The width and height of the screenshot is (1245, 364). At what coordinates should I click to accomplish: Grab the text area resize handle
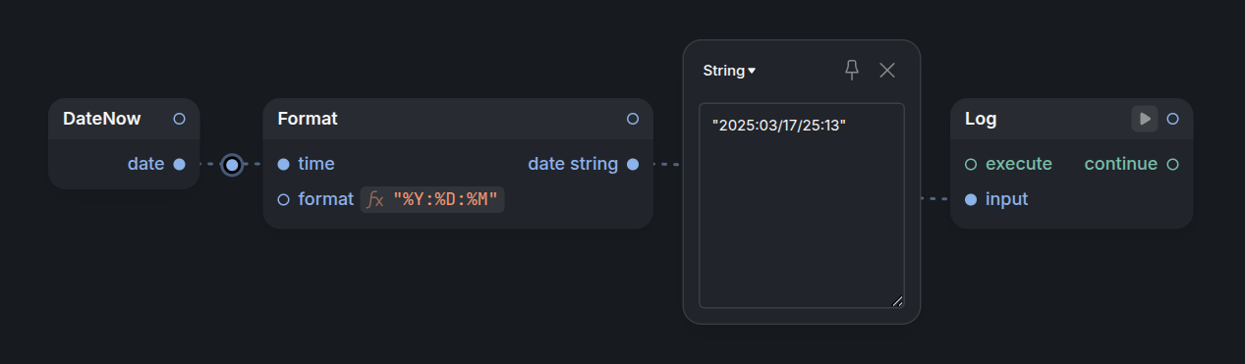click(898, 301)
